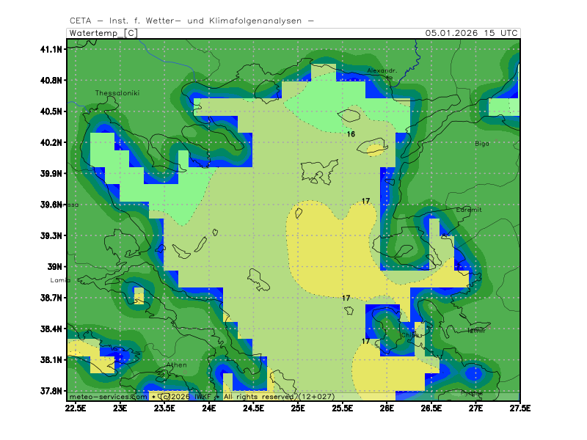Click the 41.1N latitude axis label
This screenshot has height=440, width=587.
(x=51, y=49)
